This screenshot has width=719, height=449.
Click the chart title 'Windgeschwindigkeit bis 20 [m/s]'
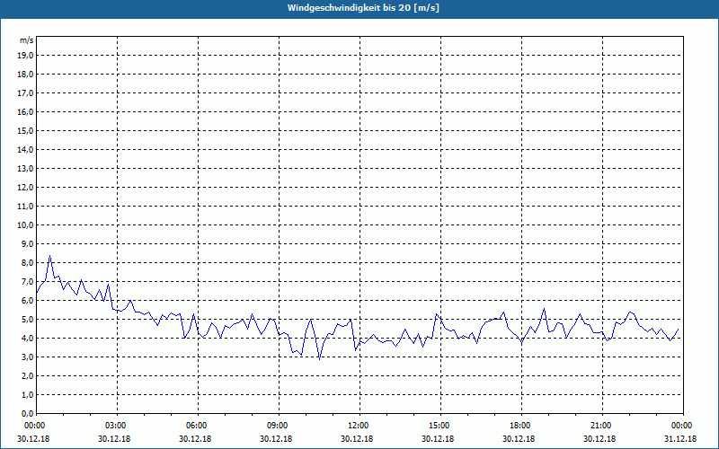(363, 8)
